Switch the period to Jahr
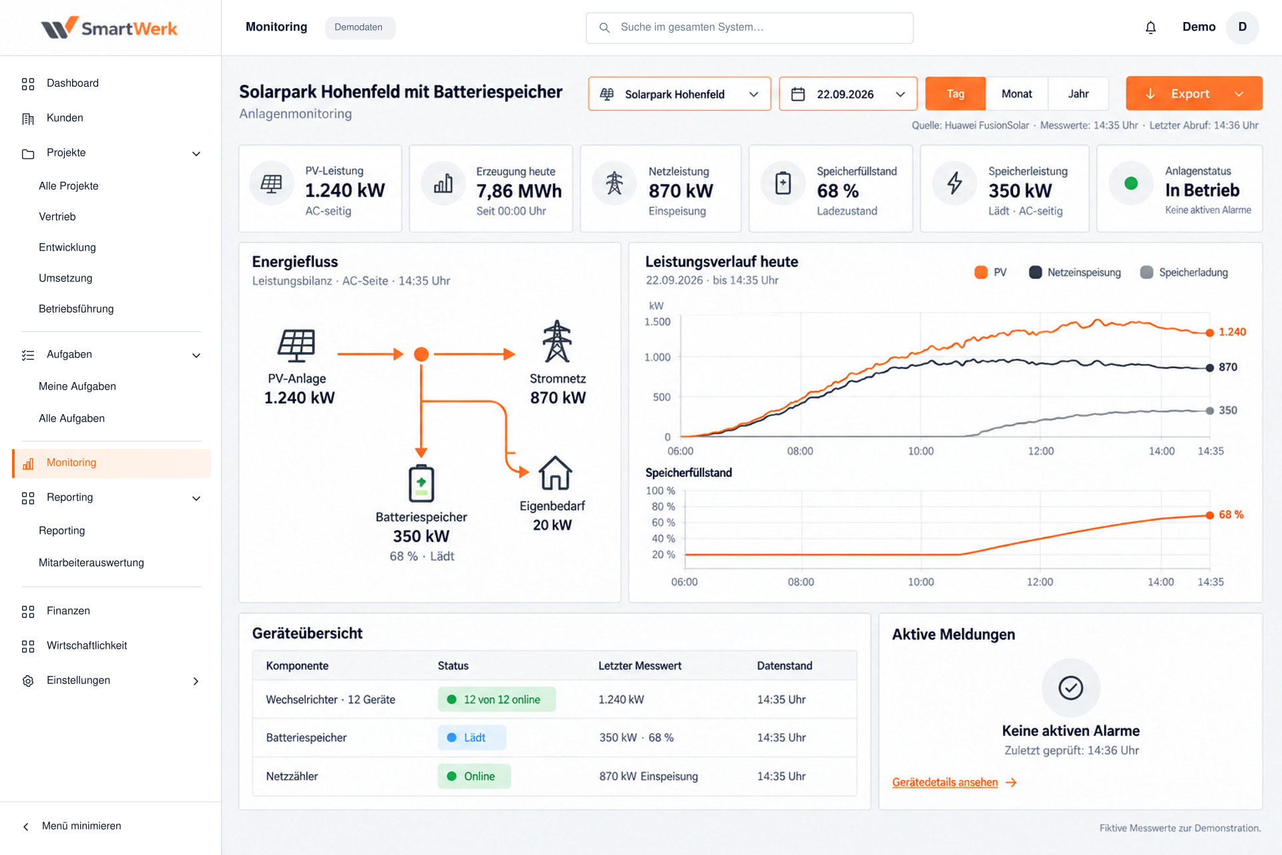Screen dimensions: 1282x855 1078,94
